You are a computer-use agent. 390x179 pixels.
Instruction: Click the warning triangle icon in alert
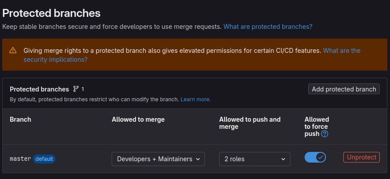pos(13,51)
